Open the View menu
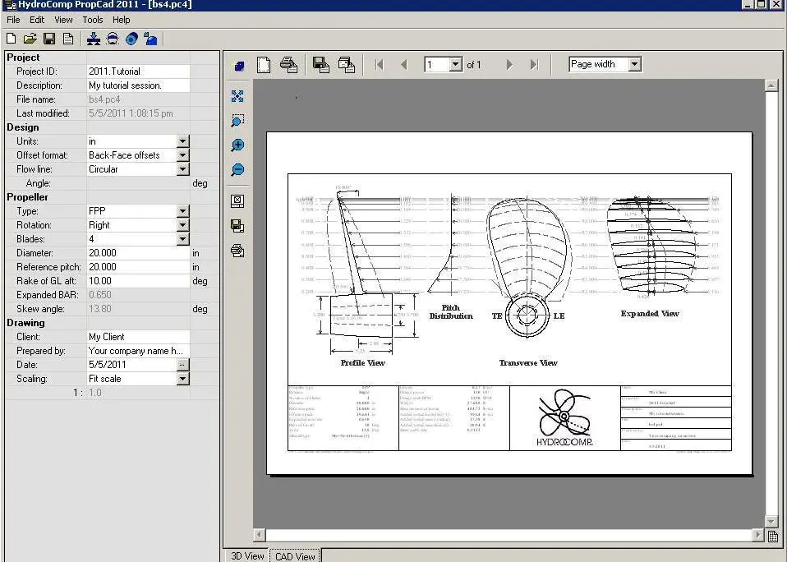Screen dimensions: 787x562 (x=63, y=20)
